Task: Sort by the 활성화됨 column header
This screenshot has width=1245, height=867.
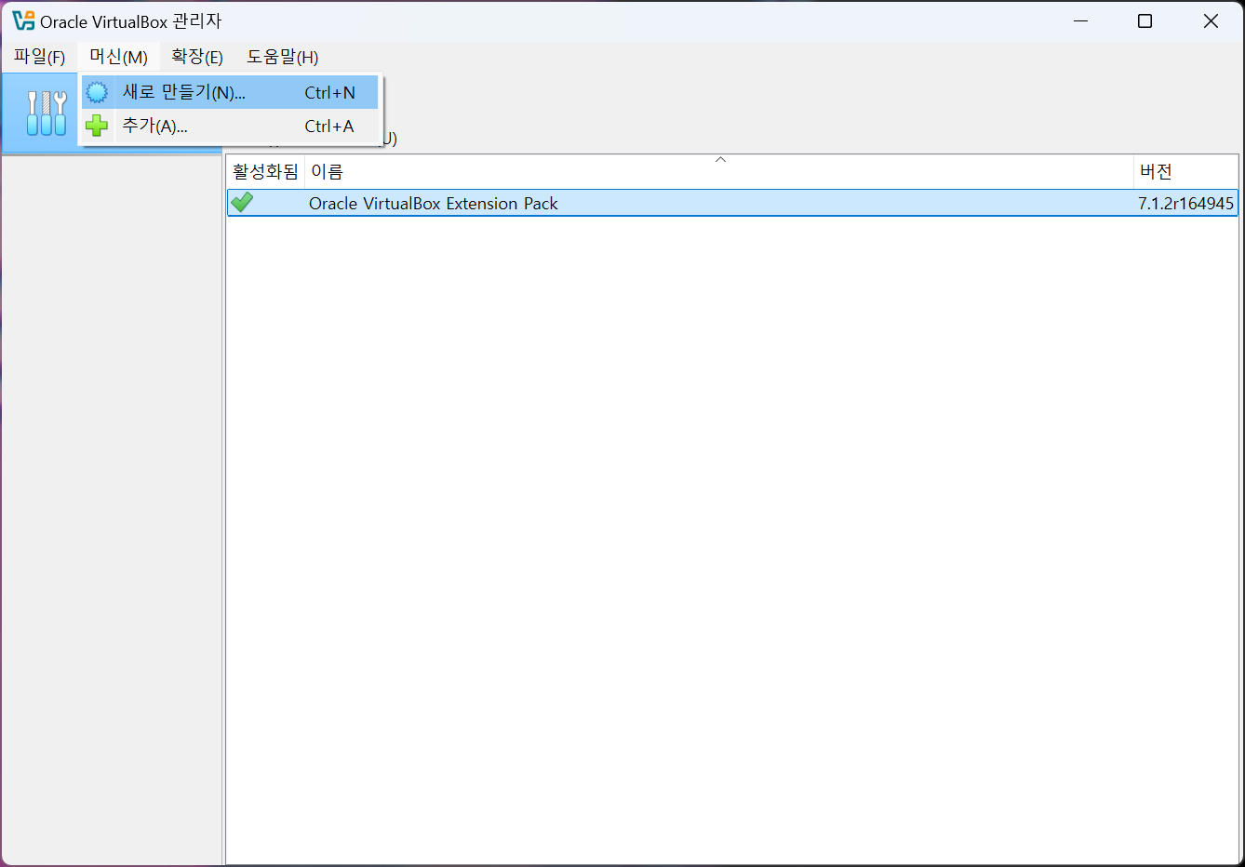Action: click(265, 171)
